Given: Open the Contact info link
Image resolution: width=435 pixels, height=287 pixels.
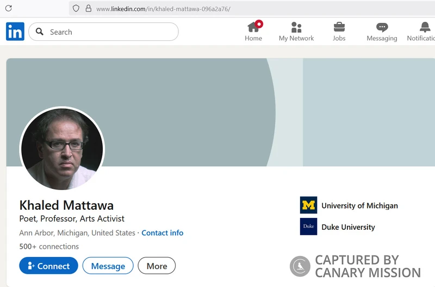Looking at the screenshot, I should [162, 233].
